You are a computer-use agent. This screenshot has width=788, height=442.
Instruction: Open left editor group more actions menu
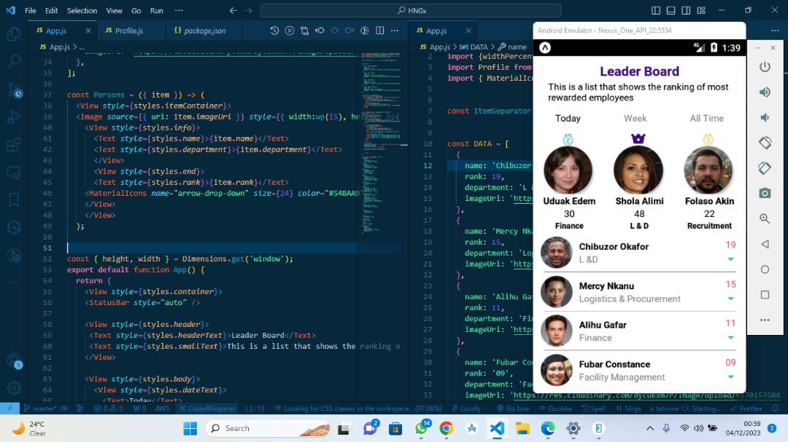(395, 31)
